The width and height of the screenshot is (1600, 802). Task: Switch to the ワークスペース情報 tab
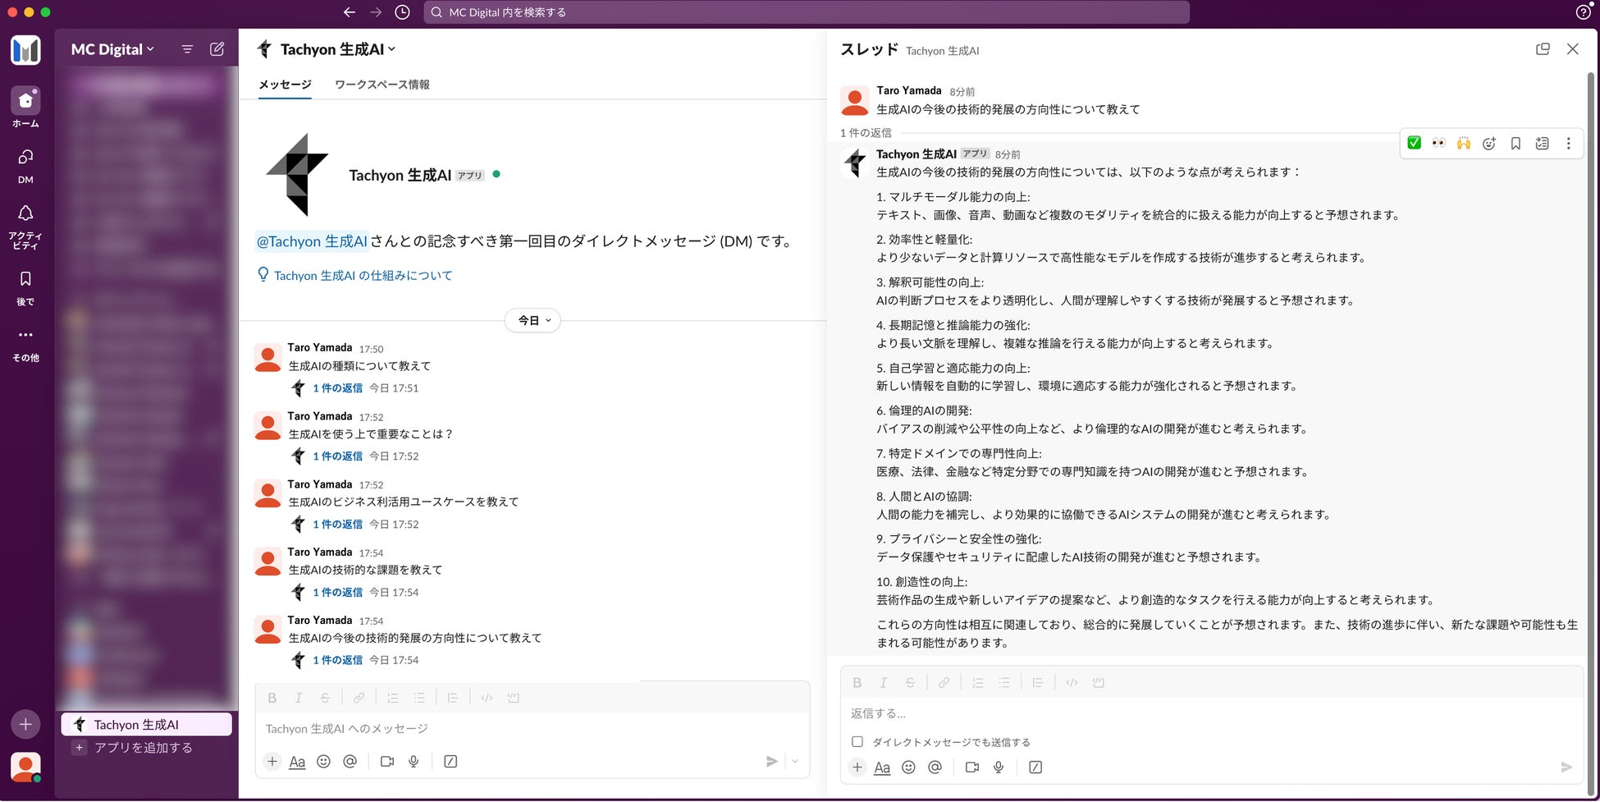tap(382, 85)
